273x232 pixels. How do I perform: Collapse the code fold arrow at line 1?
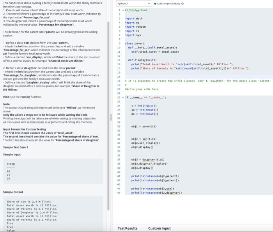point(123,10)
